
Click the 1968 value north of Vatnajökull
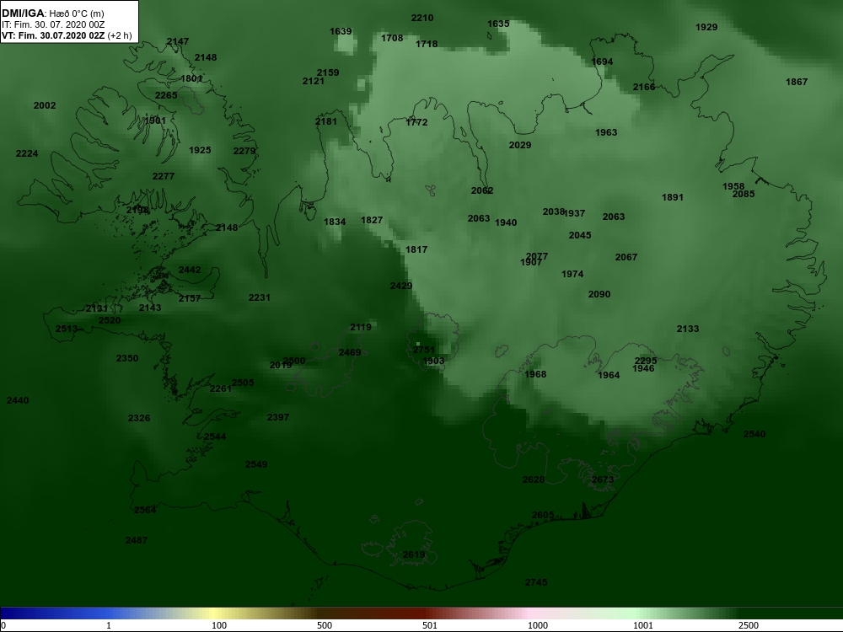pyautogui.click(x=535, y=375)
